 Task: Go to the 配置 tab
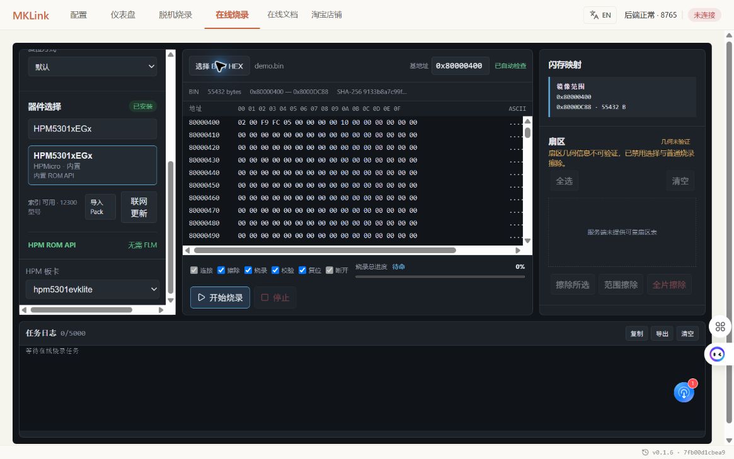pos(79,15)
